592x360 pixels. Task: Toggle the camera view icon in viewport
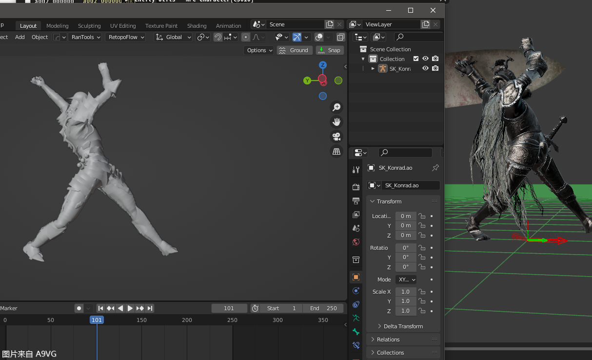[x=336, y=137]
